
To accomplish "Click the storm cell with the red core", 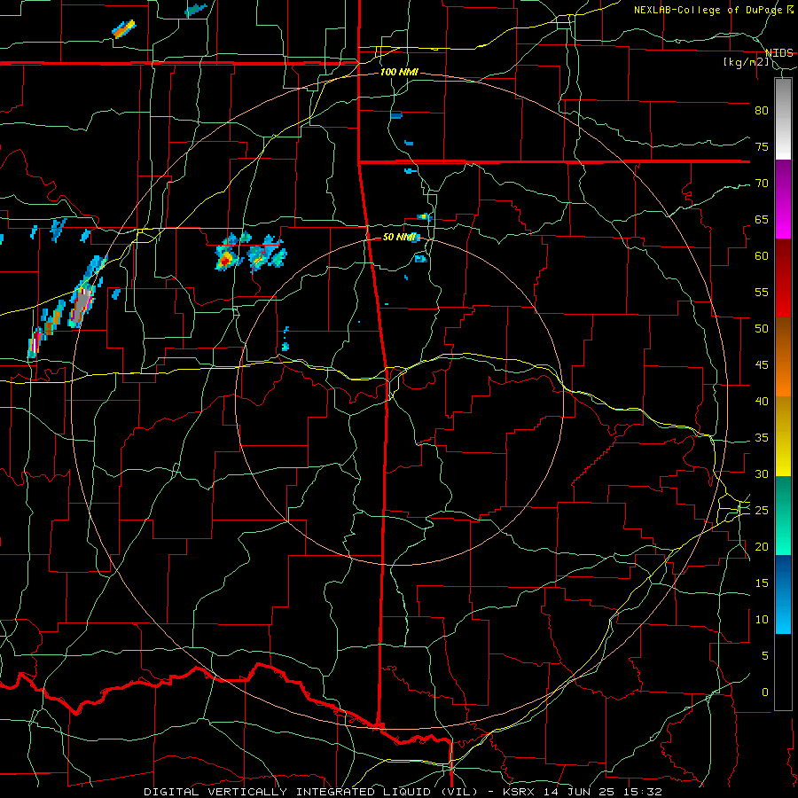I will point(227,259).
